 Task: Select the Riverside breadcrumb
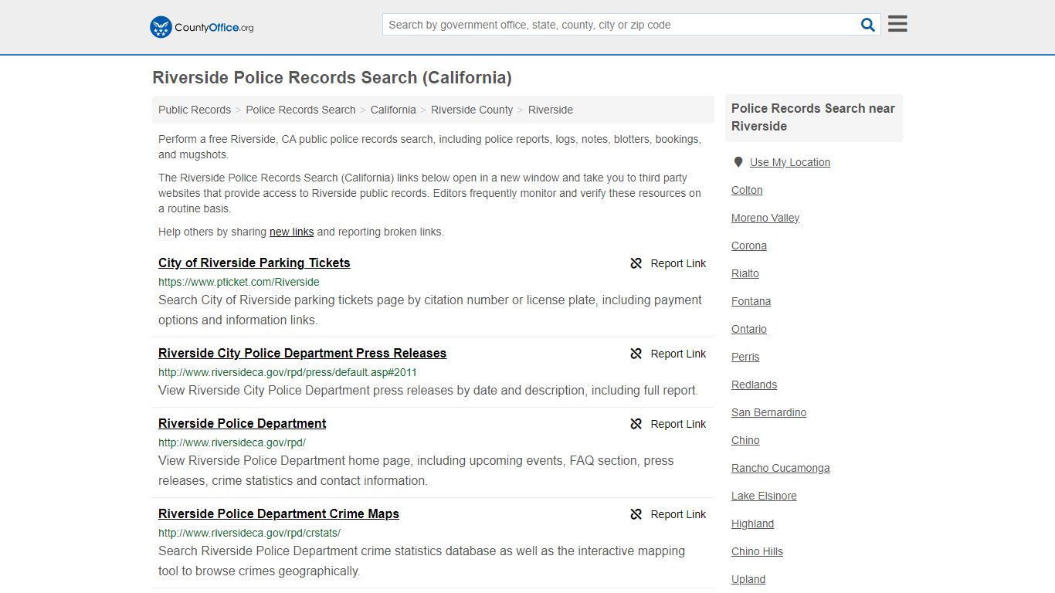[x=551, y=110]
